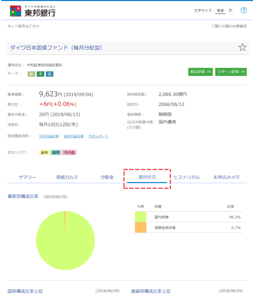
Task: Open ご購入の際の注意事項 link
Action: (x=229, y=26)
